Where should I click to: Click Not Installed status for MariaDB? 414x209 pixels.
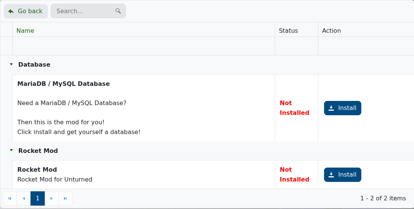pyautogui.click(x=294, y=108)
